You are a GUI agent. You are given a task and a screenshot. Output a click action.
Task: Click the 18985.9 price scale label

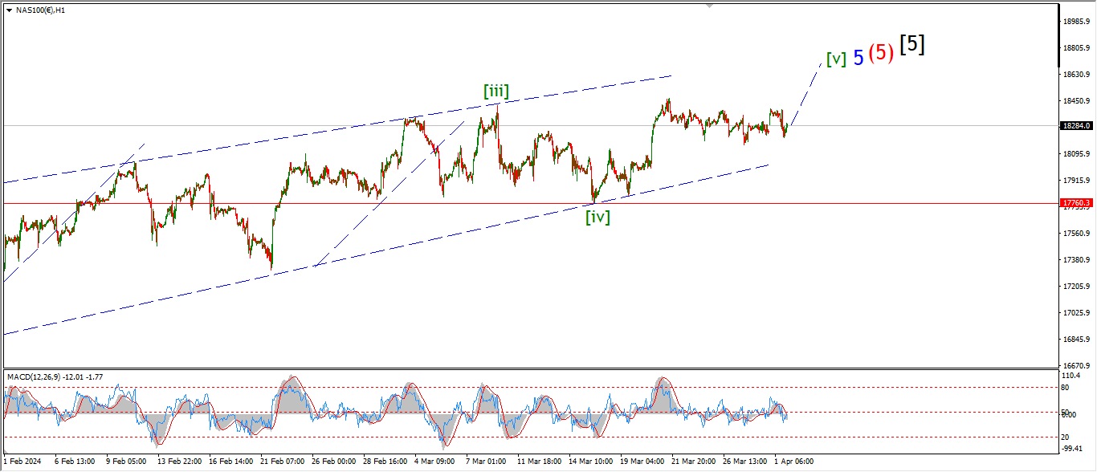click(x=1075, y=21)
